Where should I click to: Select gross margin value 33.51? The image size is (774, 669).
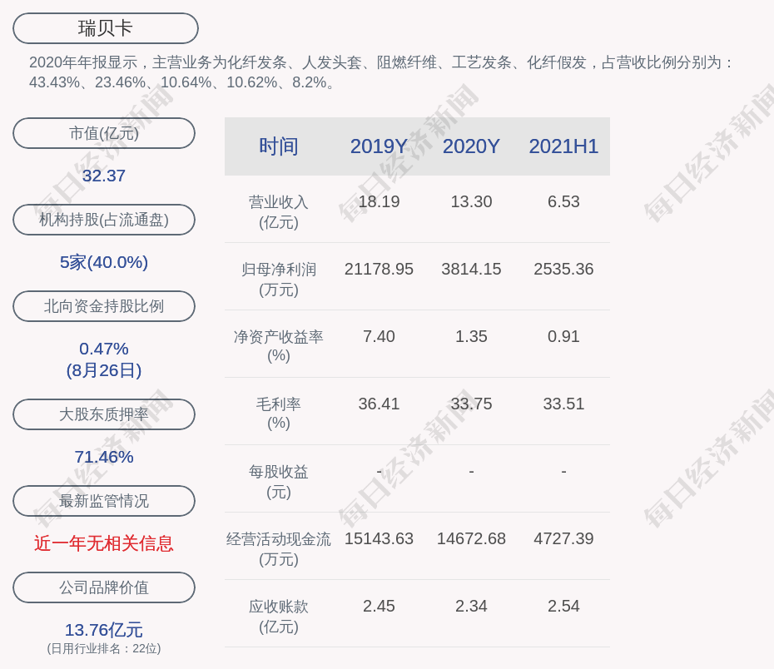point(563,404)
